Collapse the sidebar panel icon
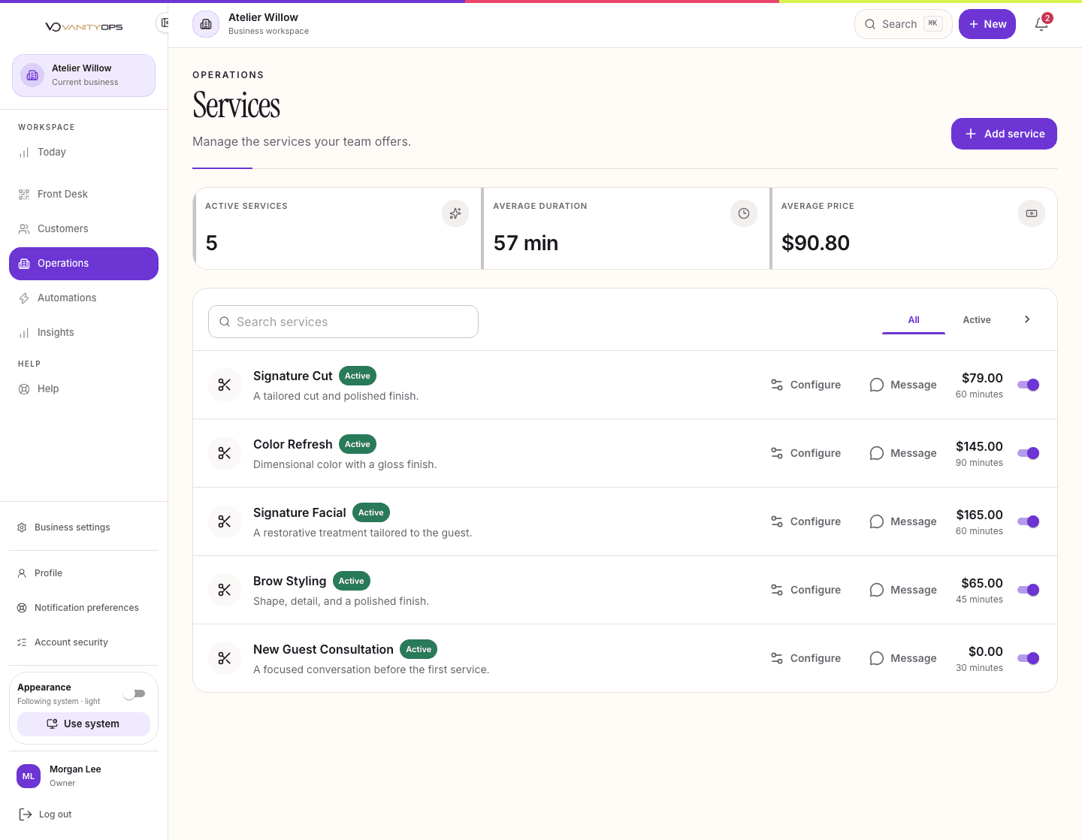 point(164,23)
